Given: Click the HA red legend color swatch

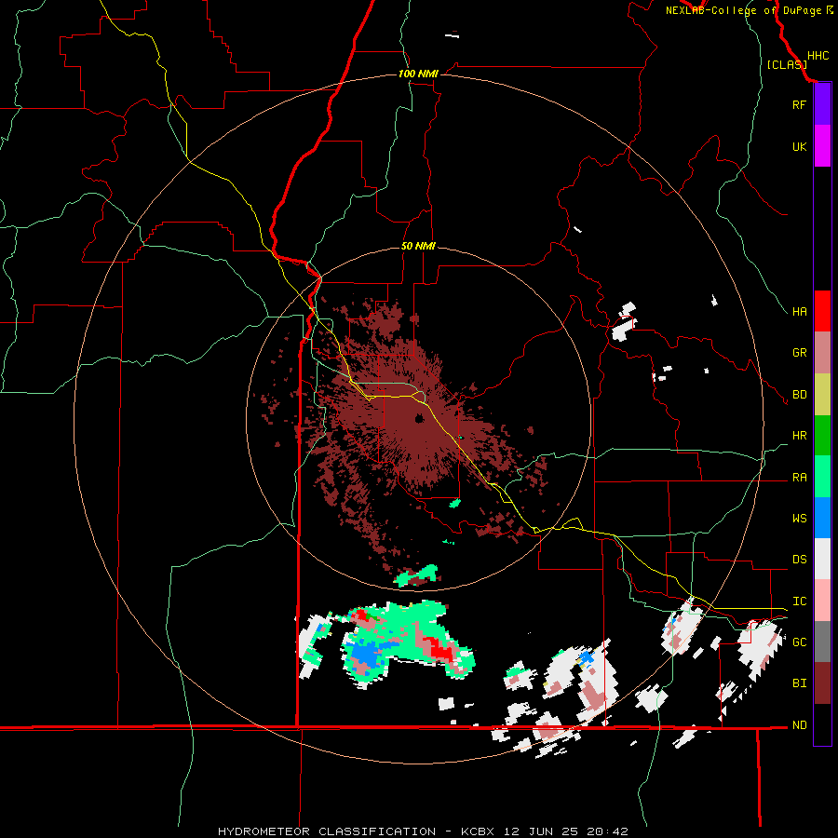Looking at the screenshot, I should [x=822, y=311].
